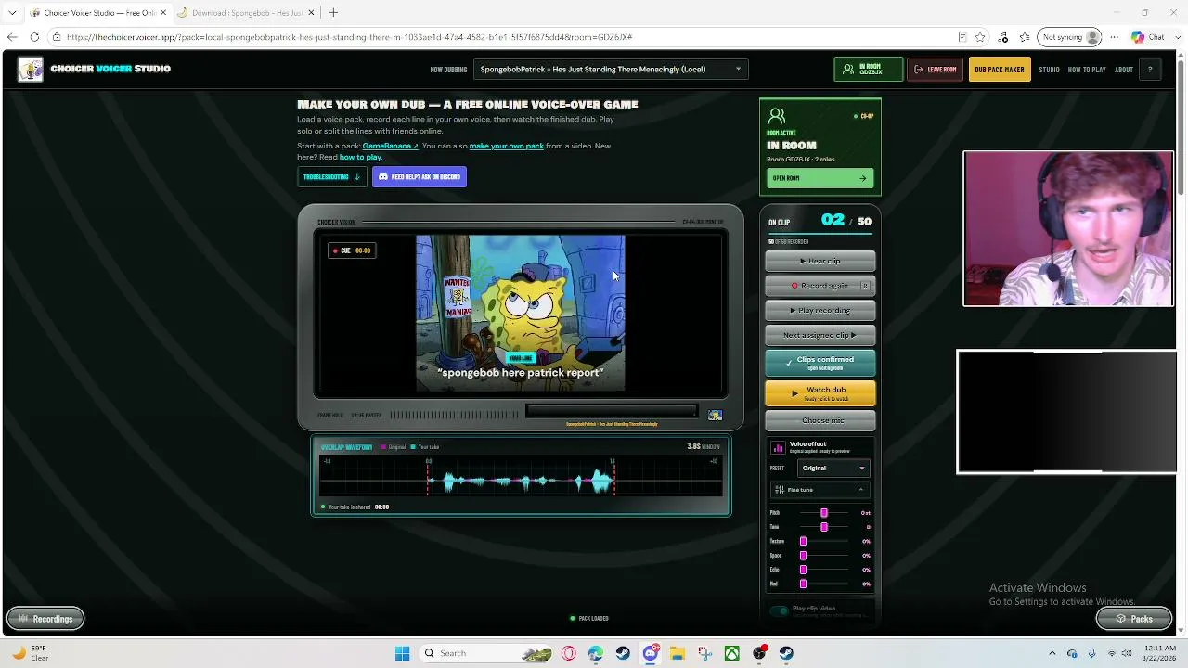This screenshot has height=668, width=1188.
Task: Open the tab search chevron in the browser
Action: pyautogui.click(x=11, y=12)
